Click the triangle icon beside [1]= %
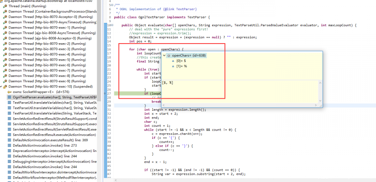Image resolution: width=376 pixels, height=182 pixels. click(173, 66)
